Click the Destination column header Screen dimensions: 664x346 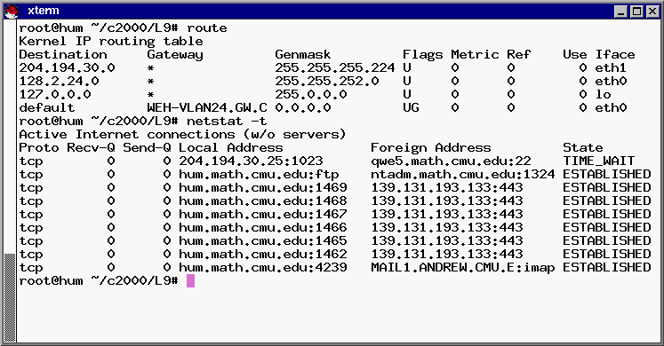point(63,54)
